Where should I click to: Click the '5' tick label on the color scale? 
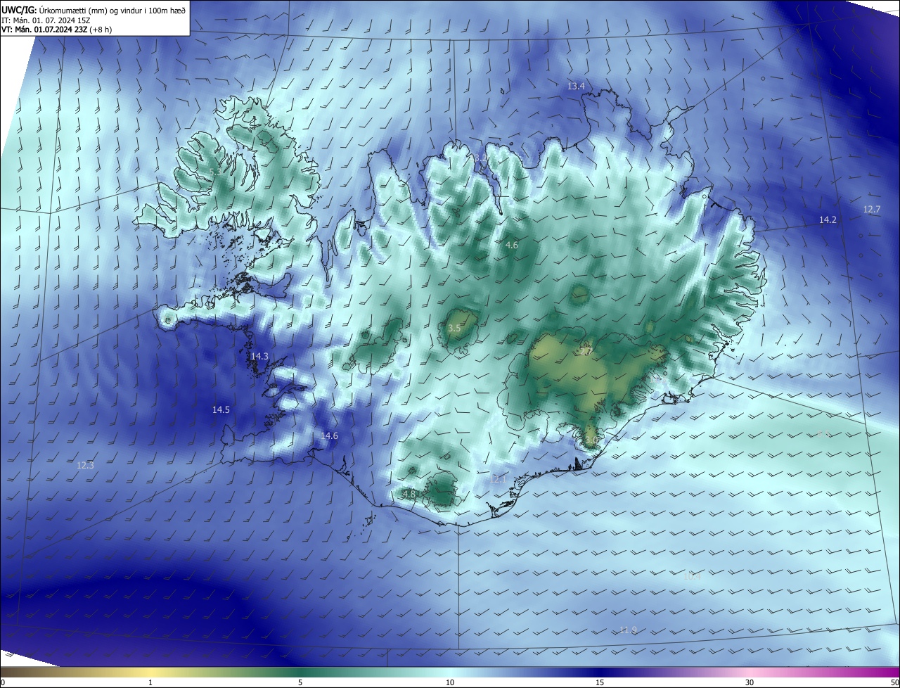300,682
